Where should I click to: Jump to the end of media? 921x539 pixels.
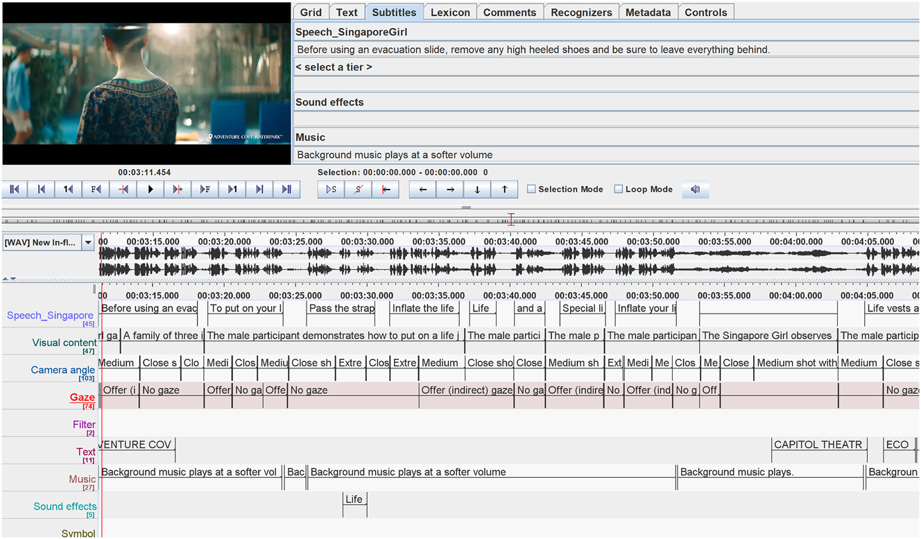286,189
